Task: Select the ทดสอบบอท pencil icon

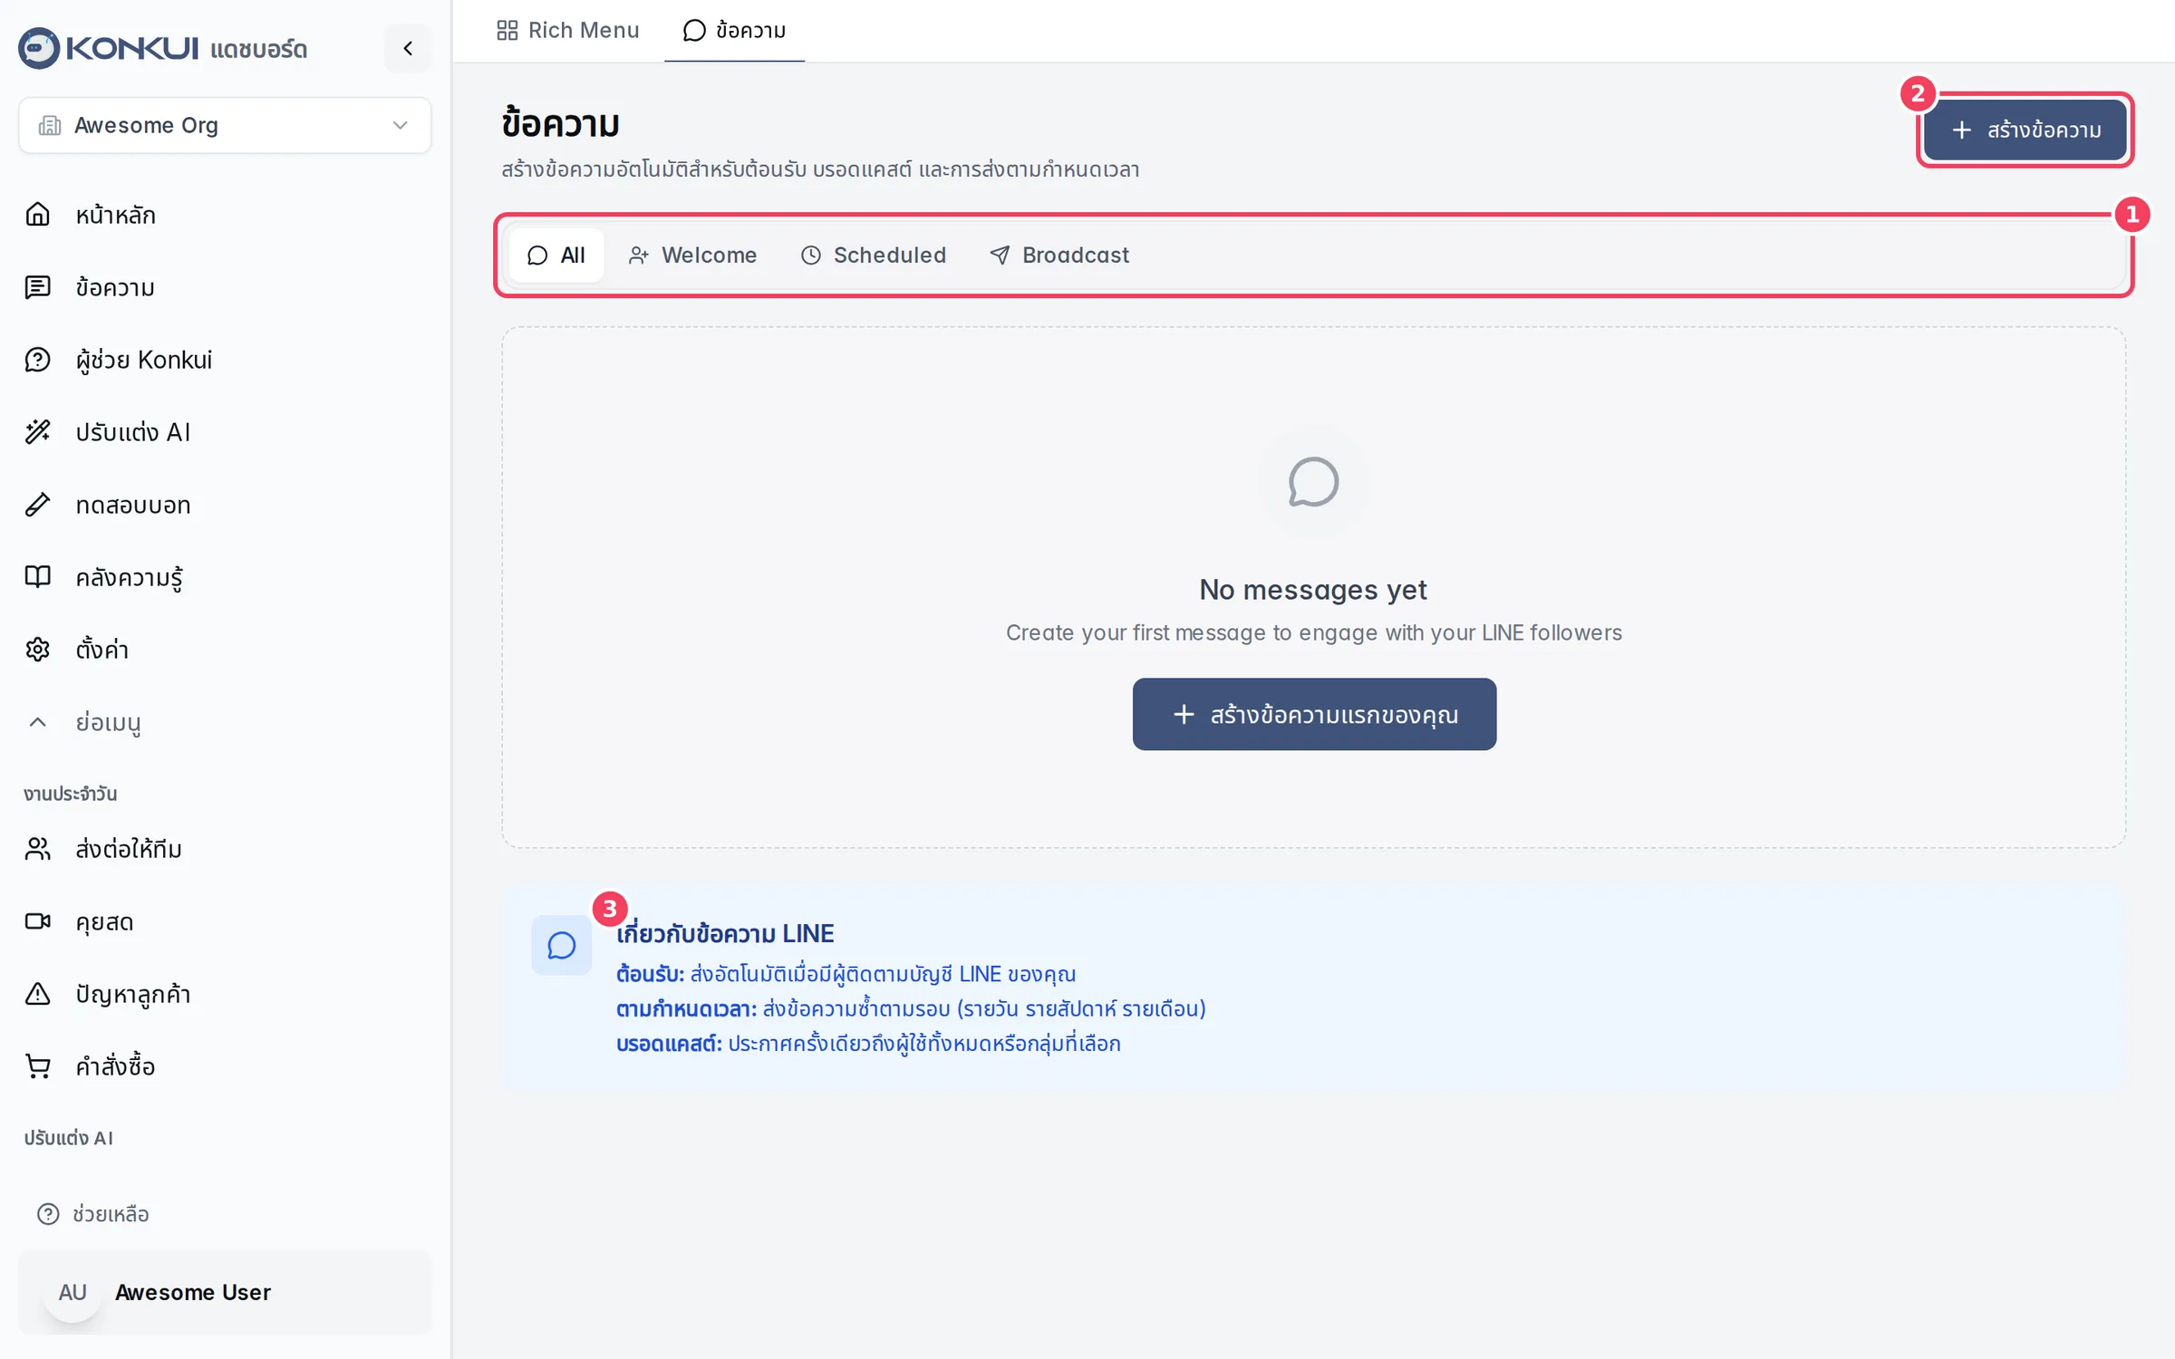Action: (37, 505)
